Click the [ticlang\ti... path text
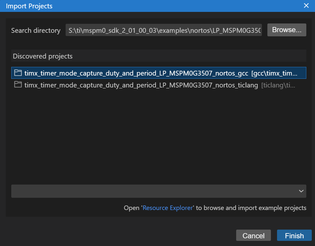Image resolution: width=315 pixels, height=246 pixels. 278,85
